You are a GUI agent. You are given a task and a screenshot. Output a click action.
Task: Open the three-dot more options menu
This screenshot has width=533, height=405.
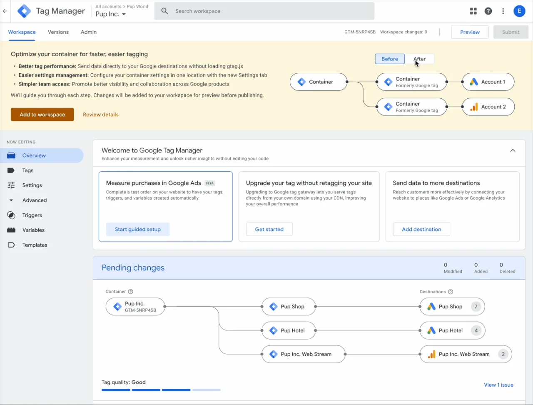[x=503, y=11]
